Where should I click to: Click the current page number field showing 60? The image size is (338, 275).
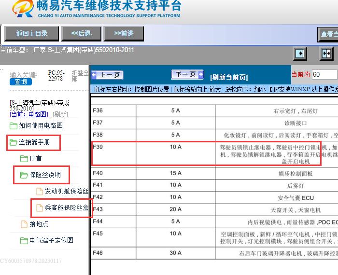coord(324,74)
